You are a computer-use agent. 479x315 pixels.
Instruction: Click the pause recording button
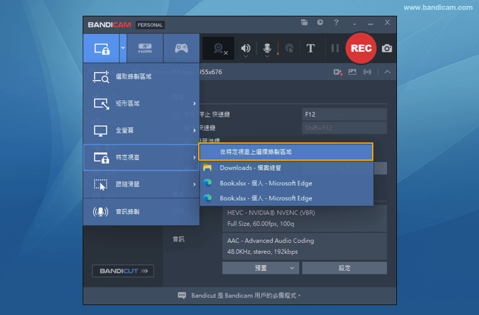click(x=335, y=48)
